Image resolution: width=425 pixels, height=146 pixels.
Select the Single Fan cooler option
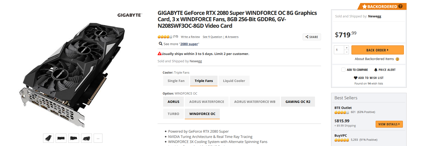(176, 81)
